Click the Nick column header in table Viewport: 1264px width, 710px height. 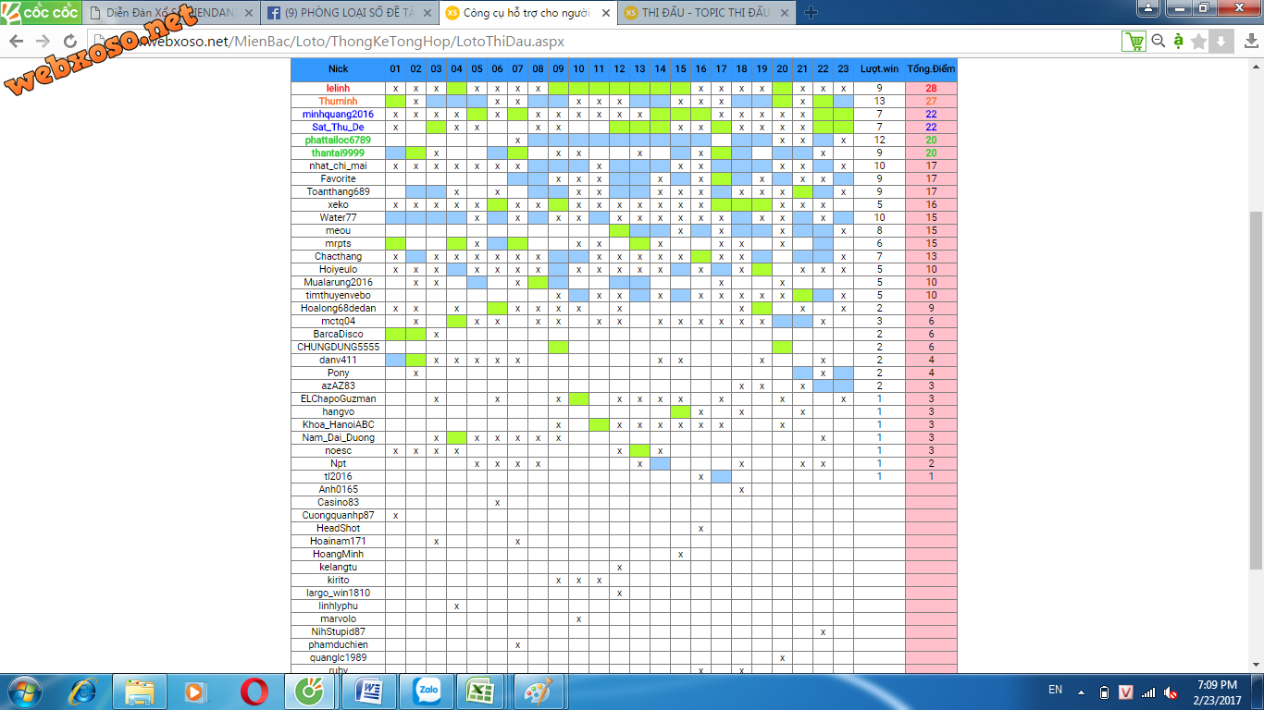[x=338, y=69]
